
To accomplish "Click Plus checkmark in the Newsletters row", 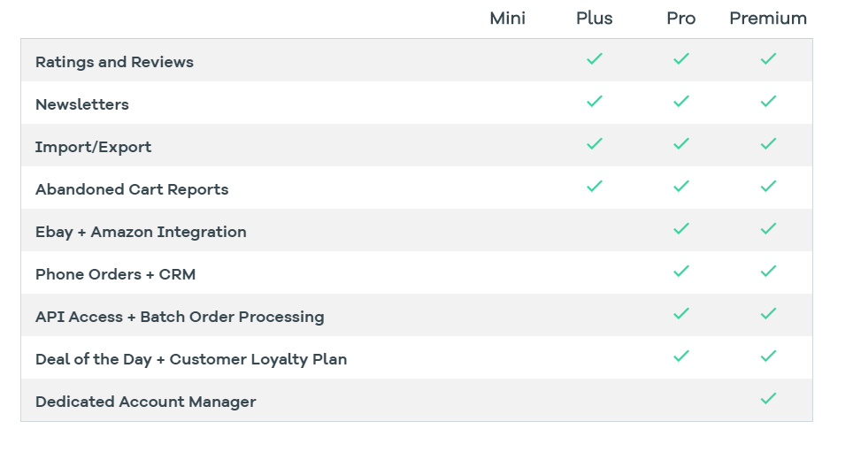I will (595, 101).
